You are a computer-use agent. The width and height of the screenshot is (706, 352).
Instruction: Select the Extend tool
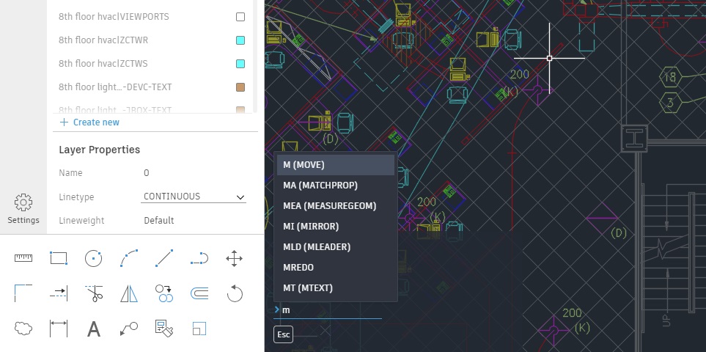point(59,293)
